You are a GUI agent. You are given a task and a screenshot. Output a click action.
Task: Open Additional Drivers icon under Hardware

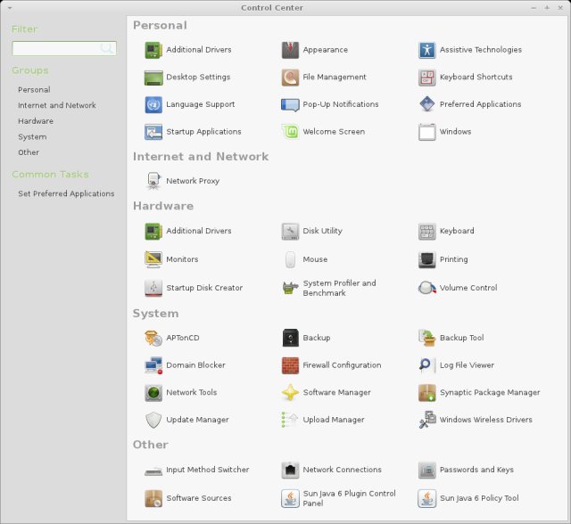tap(153, 231)
